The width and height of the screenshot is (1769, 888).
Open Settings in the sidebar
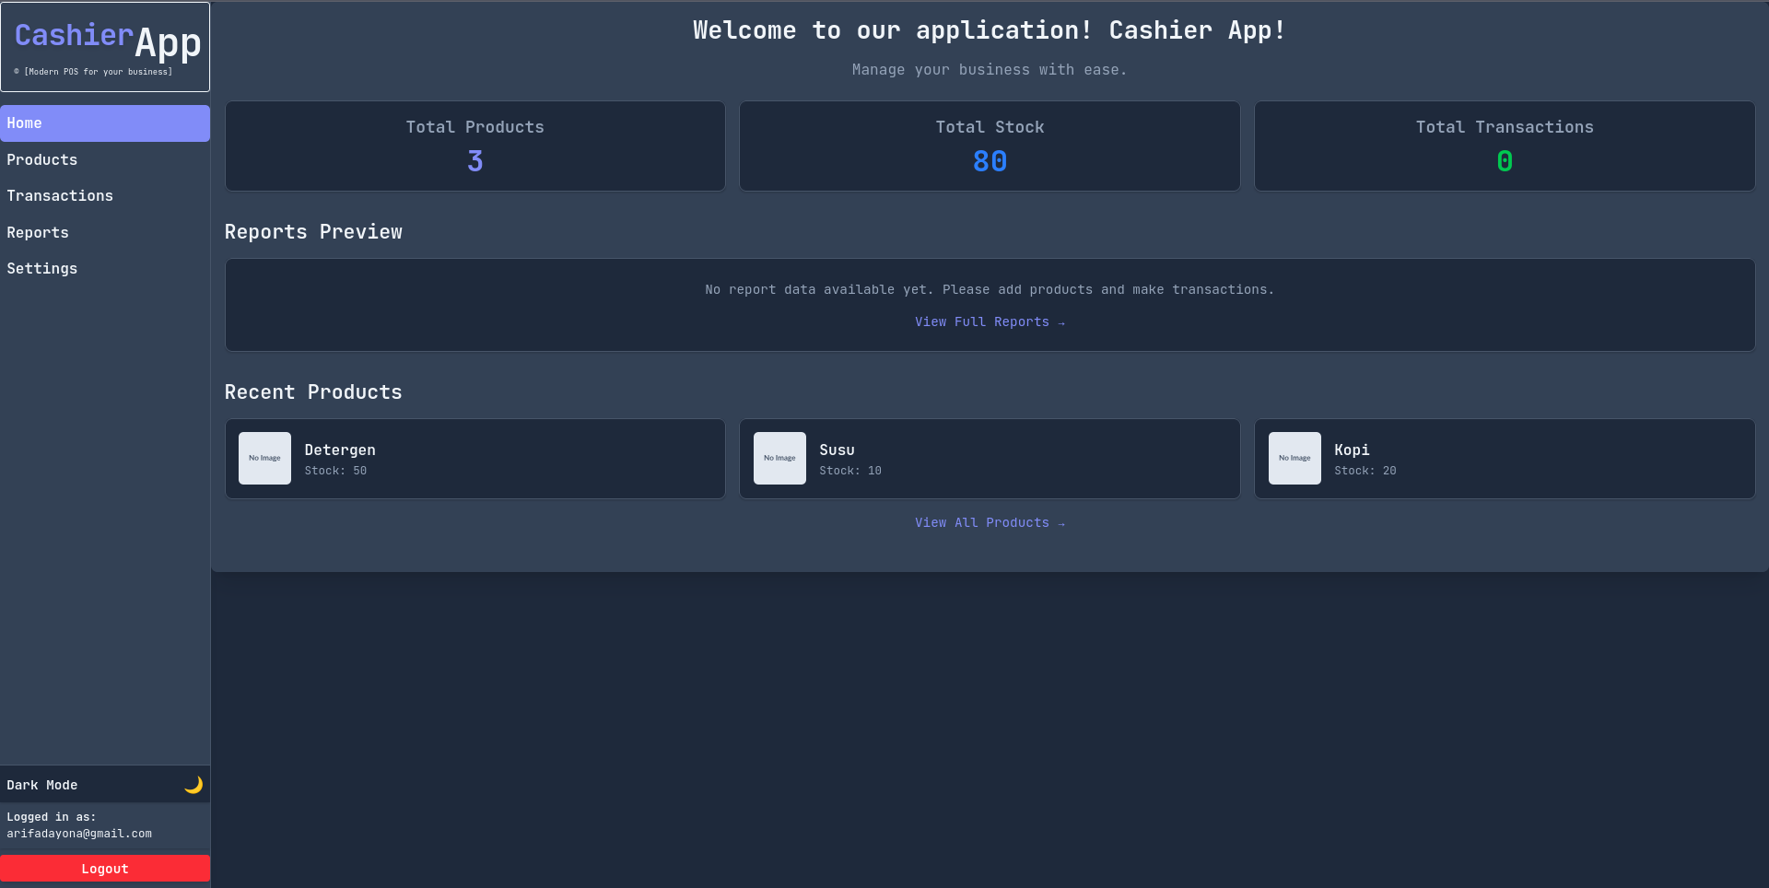42,269
